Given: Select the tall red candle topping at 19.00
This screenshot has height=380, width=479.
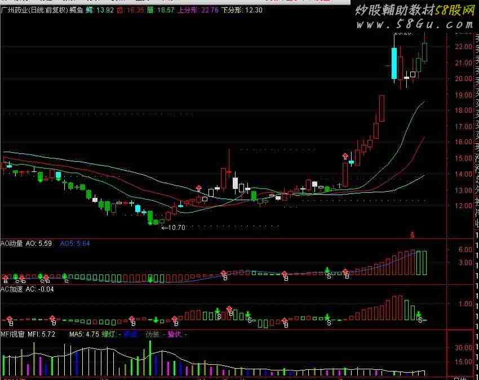Looking at the screenshot, I should [x=382, y=108].
